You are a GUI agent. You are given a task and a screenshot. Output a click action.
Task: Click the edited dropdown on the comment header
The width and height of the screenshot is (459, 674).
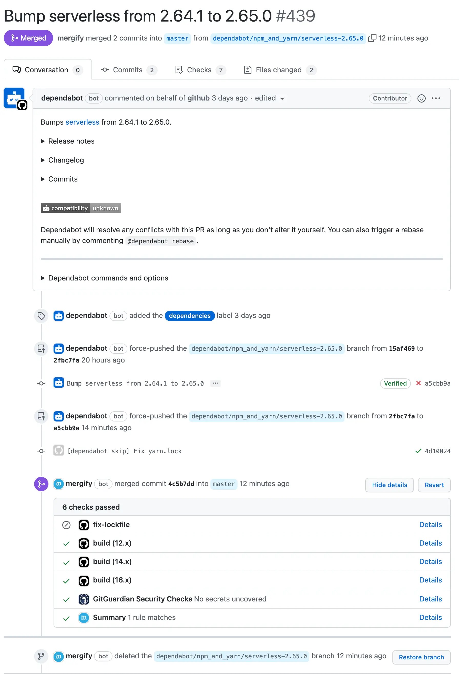click(x=282, y=99)
